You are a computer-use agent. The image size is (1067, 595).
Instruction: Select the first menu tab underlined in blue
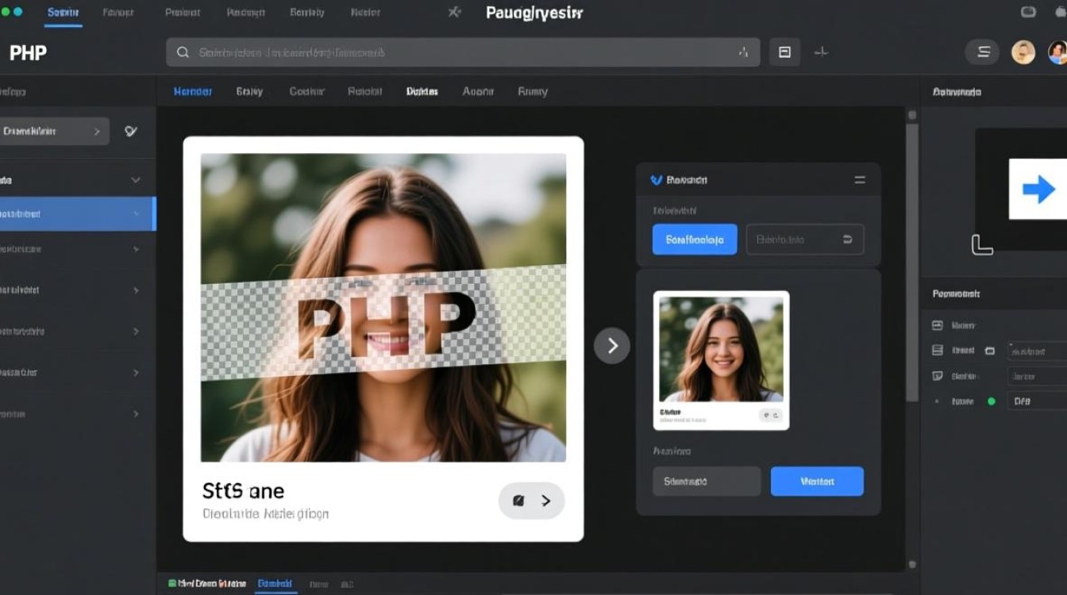click(63, 13)
